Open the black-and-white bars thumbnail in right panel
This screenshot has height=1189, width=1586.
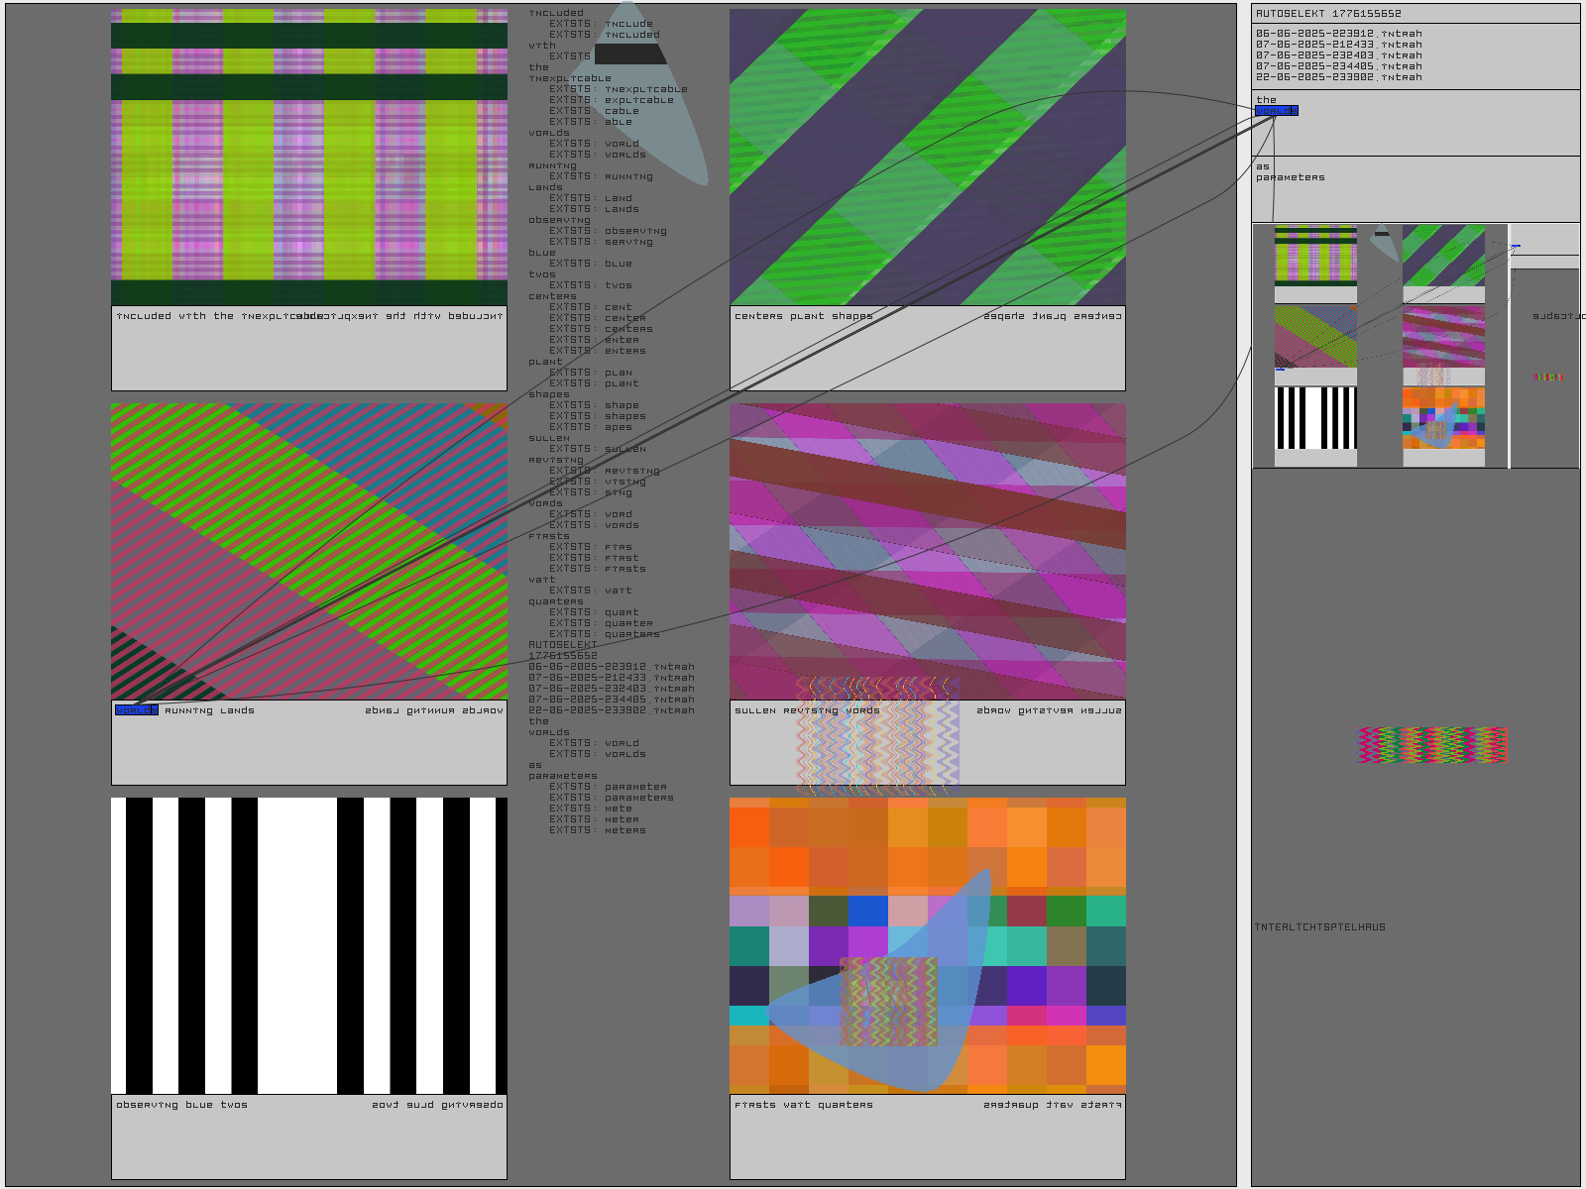point(1315,418)
